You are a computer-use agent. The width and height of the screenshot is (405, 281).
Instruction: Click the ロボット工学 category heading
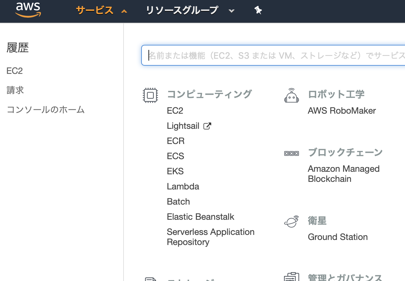(336, 94)
